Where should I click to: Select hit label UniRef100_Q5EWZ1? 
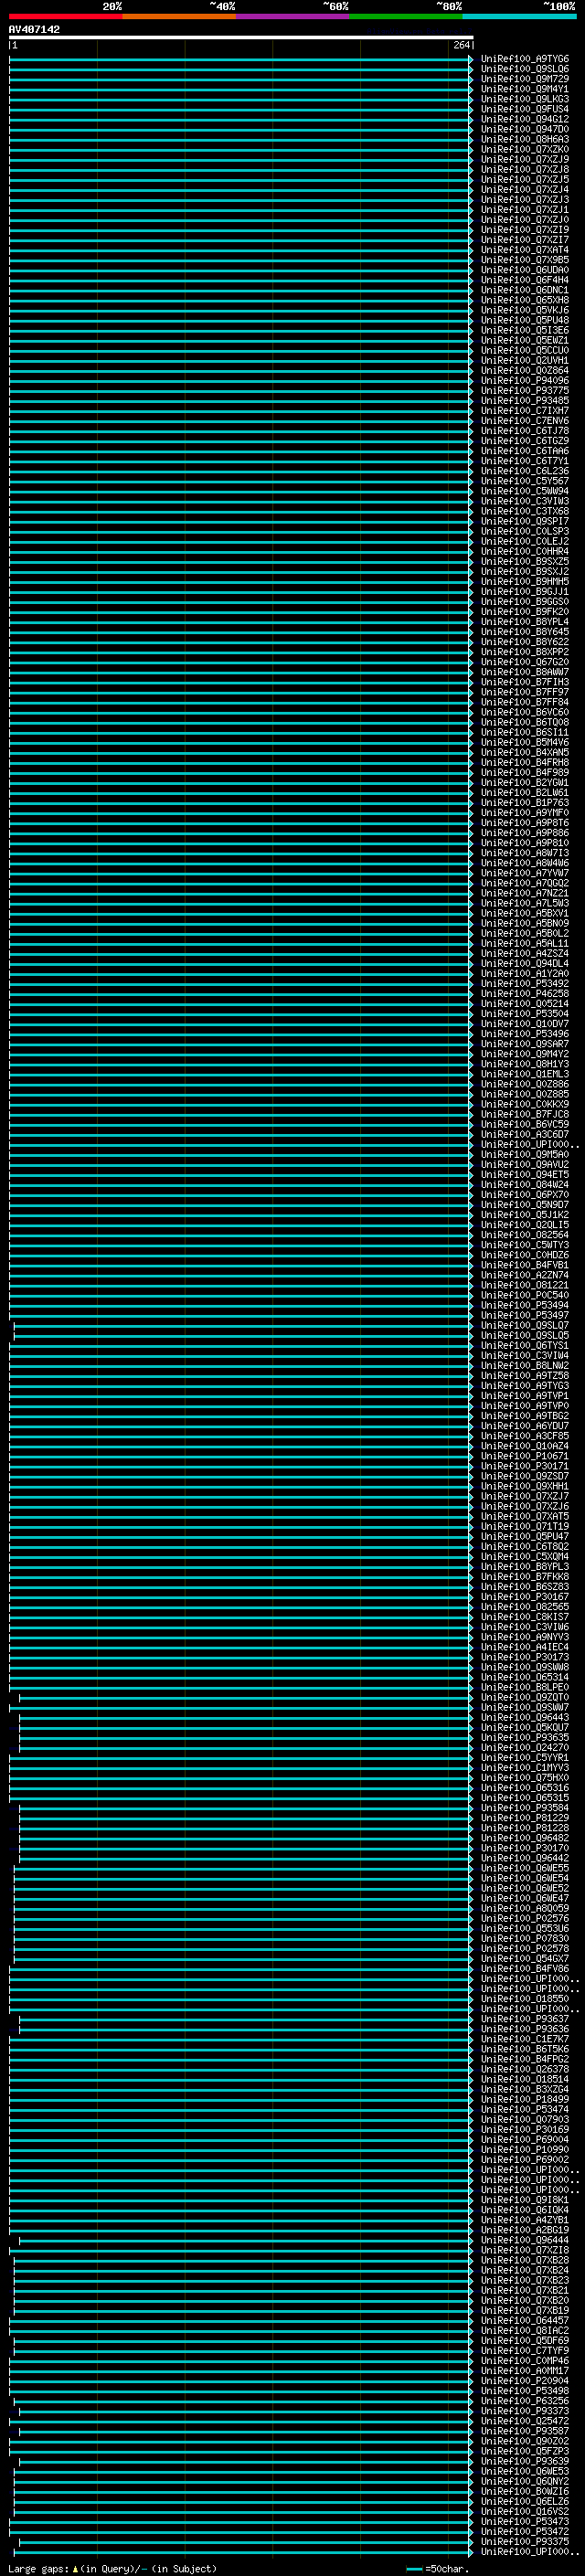pyautogui.click(x=525, y=340)
